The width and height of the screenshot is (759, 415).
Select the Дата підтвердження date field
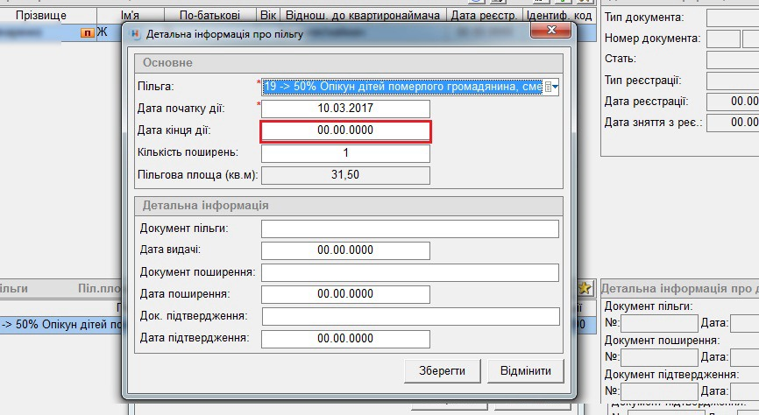(x=345, y=338)
